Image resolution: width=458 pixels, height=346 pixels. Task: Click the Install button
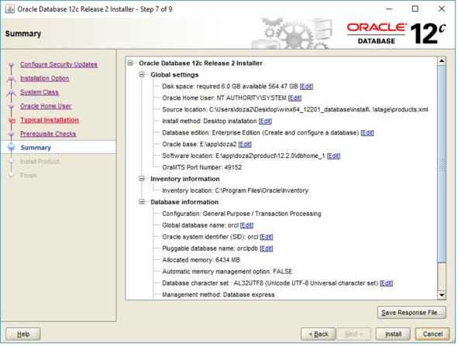393,334
